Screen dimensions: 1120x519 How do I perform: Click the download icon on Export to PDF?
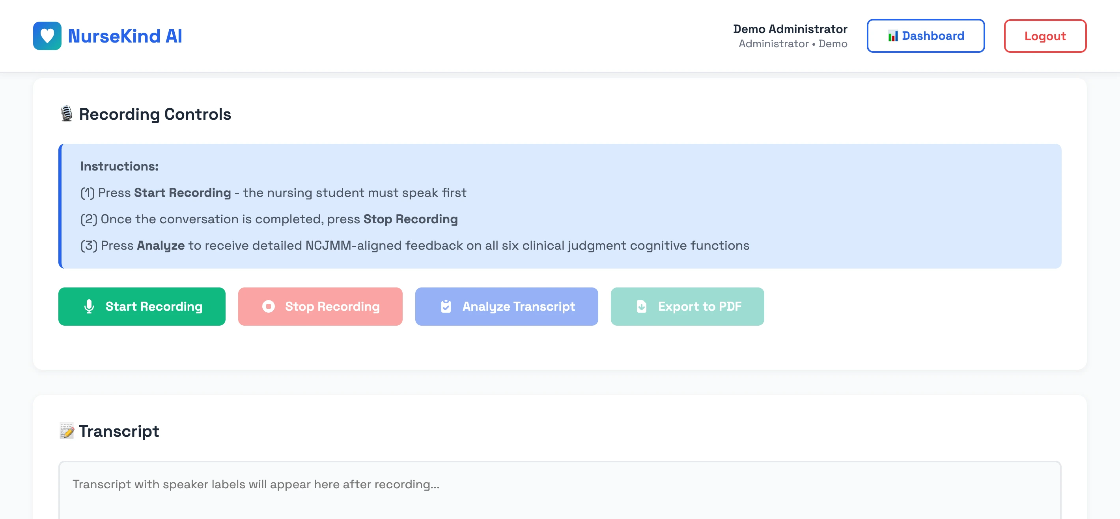tap(641, 306)
